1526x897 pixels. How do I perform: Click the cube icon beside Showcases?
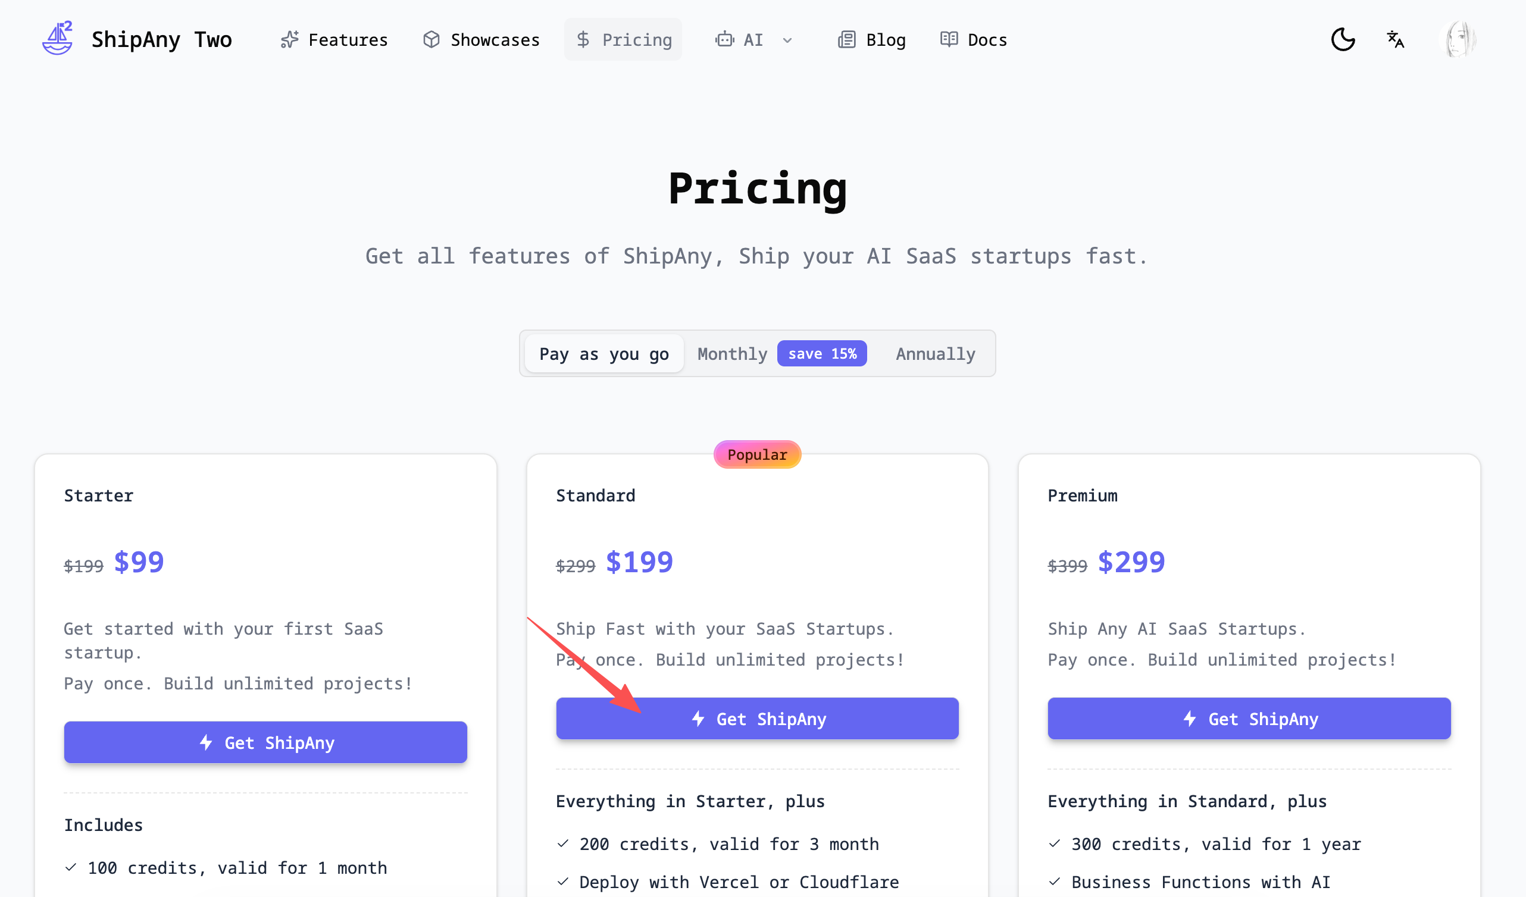tap(431, 40)
